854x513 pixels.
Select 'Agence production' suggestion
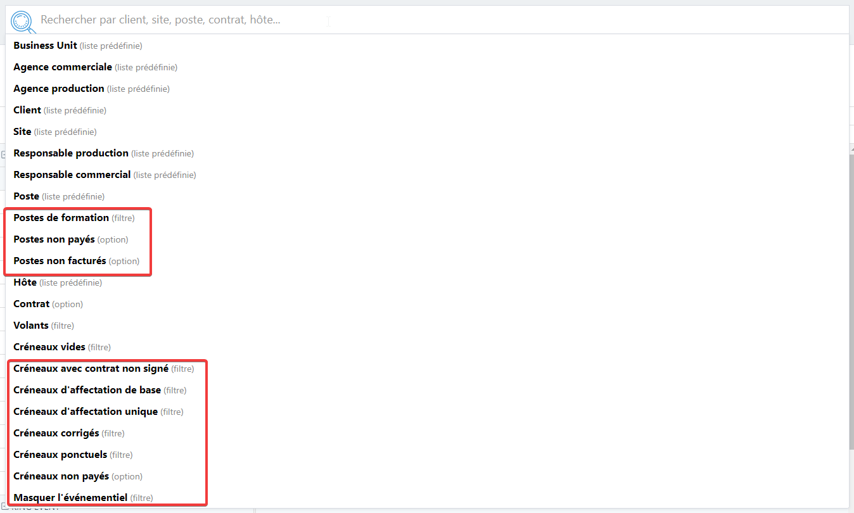(x=59, y=89)
